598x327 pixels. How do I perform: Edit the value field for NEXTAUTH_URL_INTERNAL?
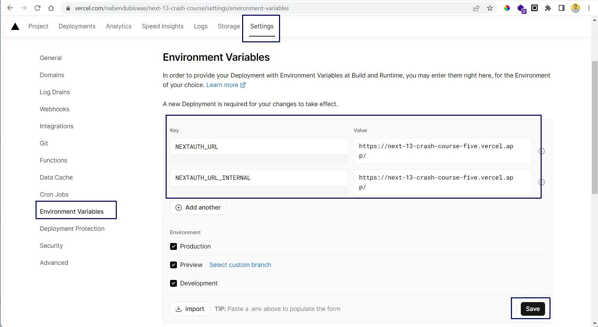pos(443,182)
